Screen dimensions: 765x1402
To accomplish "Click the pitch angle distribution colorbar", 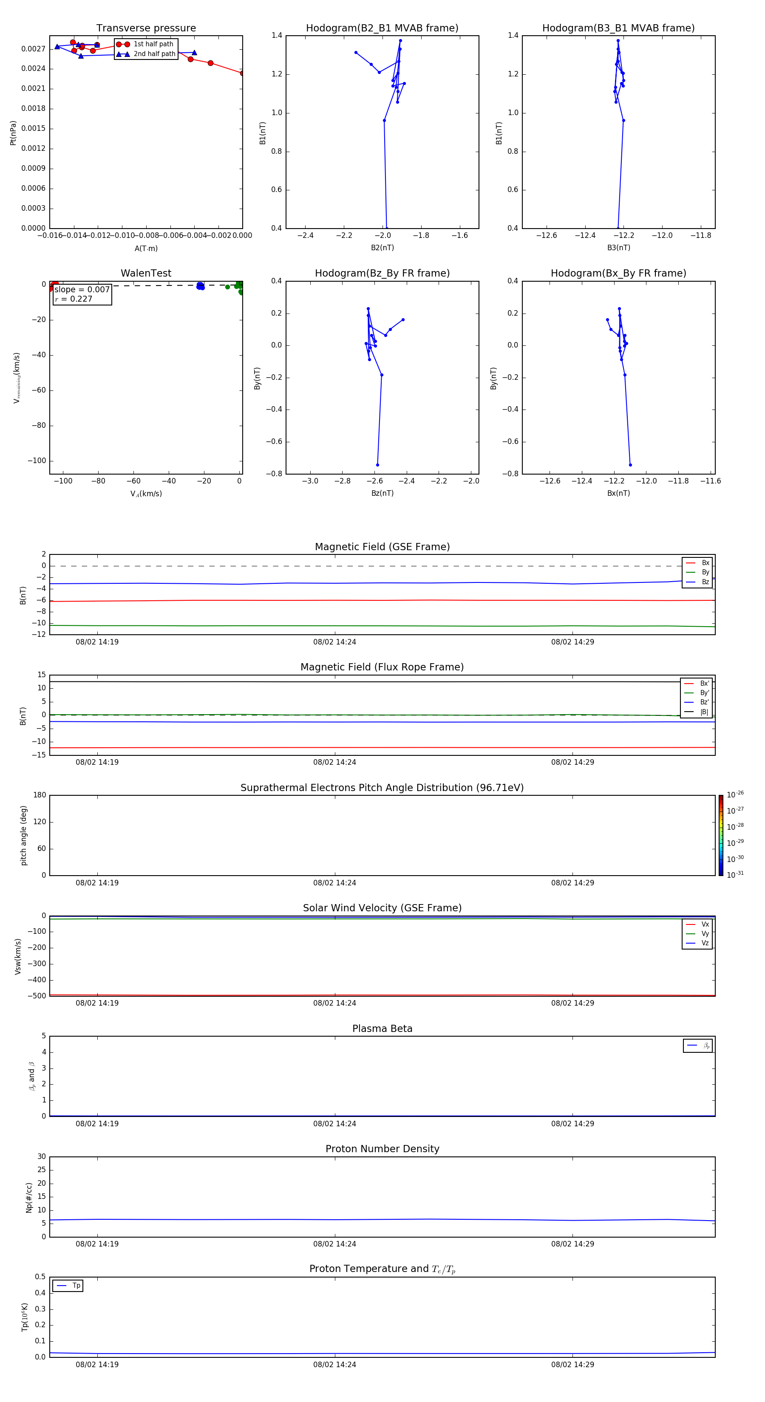I will 720,835.
